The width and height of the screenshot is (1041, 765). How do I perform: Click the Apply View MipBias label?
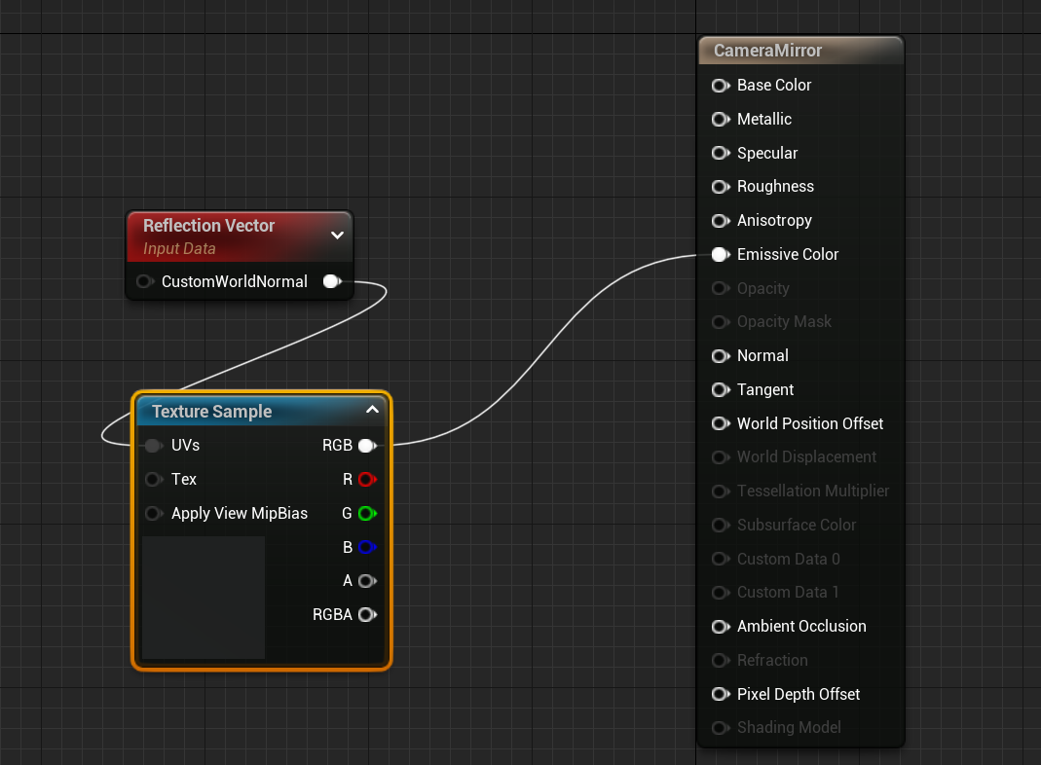(x=239, y=514)
